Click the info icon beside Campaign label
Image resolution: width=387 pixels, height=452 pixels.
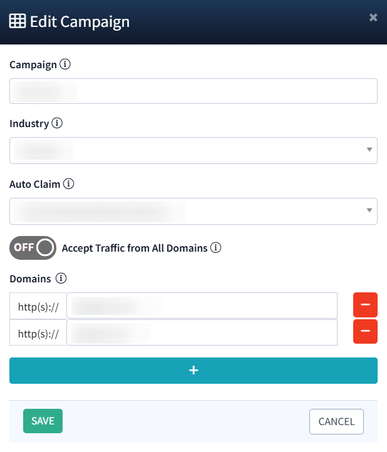(x=66, y=64)
